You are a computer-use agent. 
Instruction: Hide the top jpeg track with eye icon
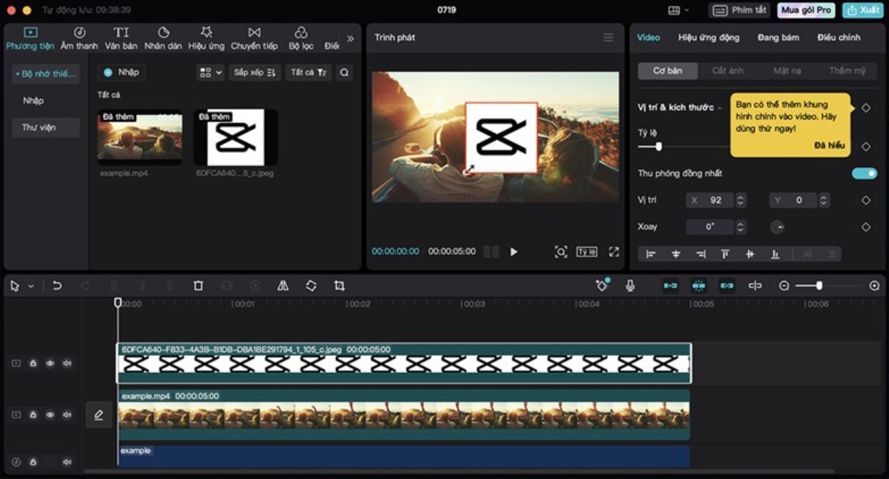[50, 363]
